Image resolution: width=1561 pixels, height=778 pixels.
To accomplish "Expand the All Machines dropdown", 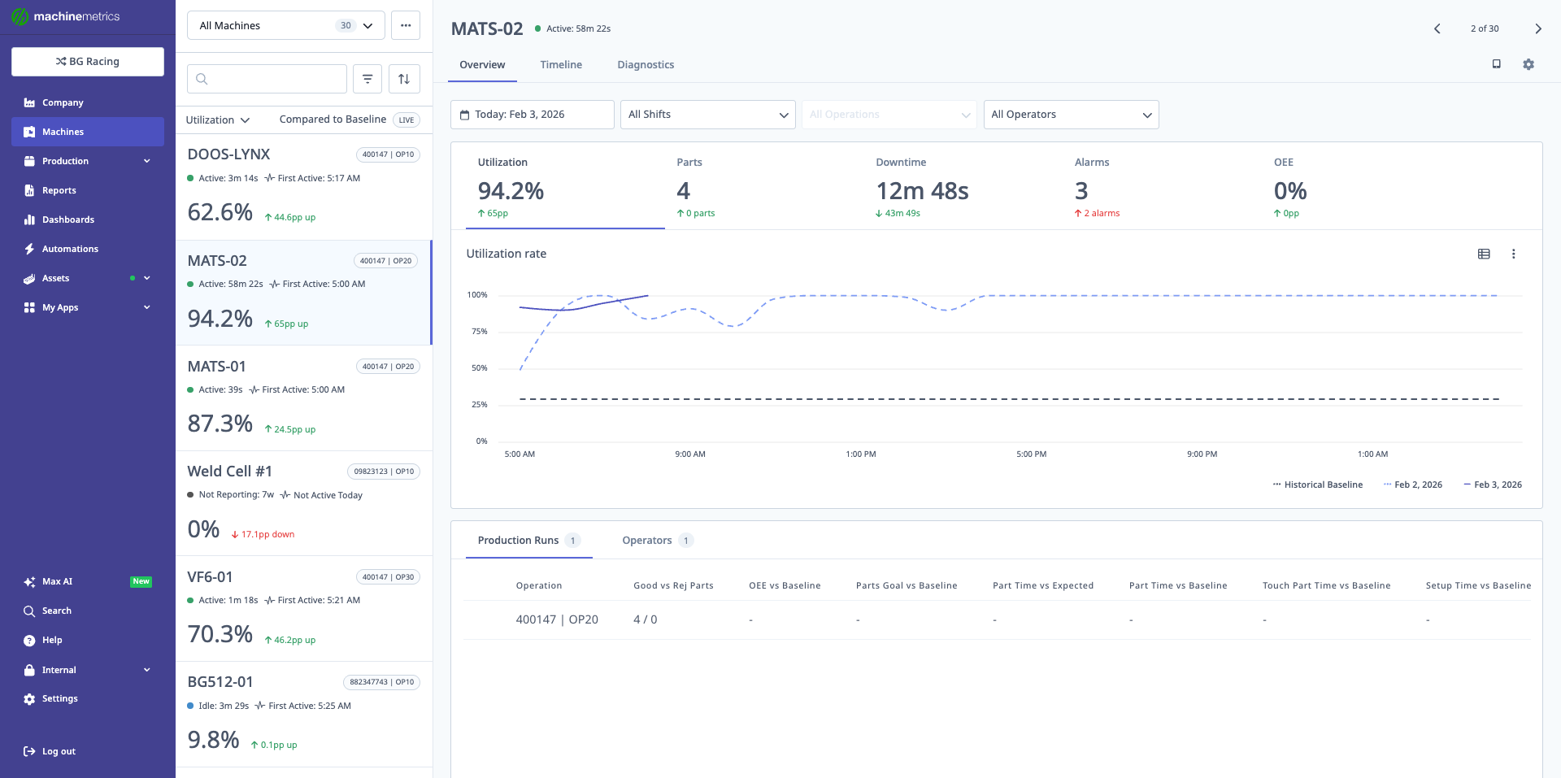I will (x=285, y=25).
